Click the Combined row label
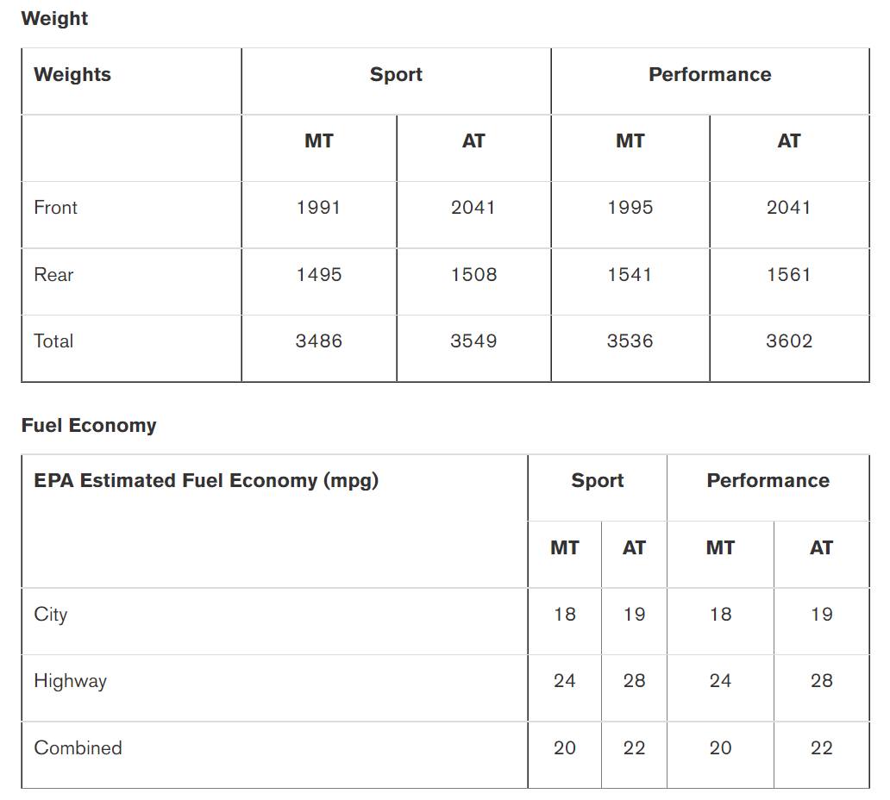 (78, 747)
